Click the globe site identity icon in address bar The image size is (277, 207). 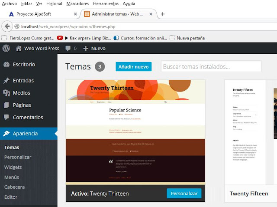click(17, 26)
